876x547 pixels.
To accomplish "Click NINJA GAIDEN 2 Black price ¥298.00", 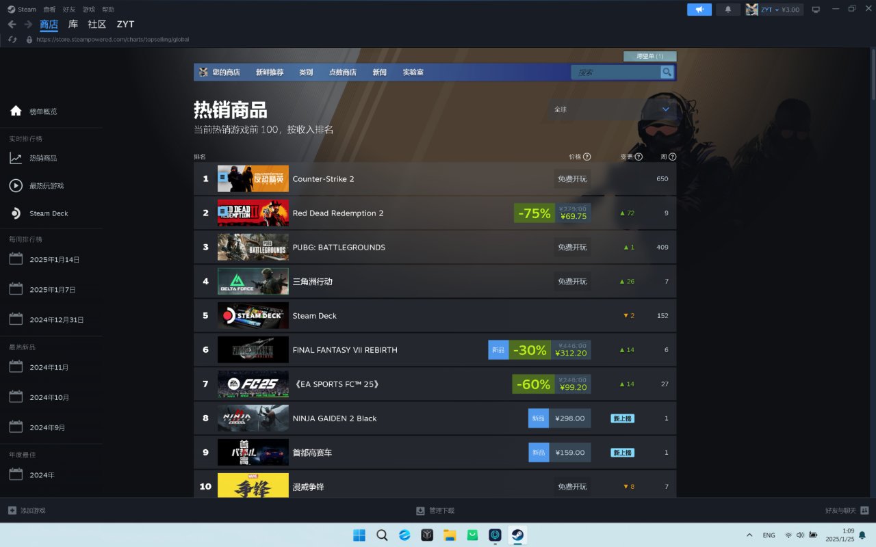I will (570, 418).
